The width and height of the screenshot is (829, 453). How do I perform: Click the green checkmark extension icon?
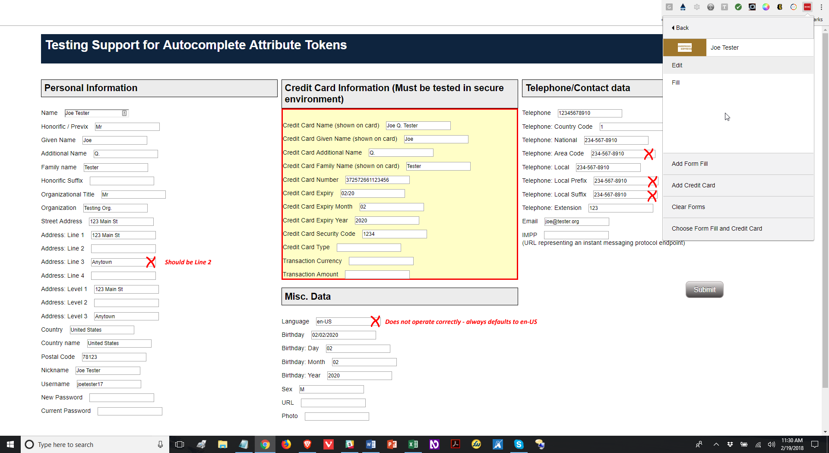[738, 7]
